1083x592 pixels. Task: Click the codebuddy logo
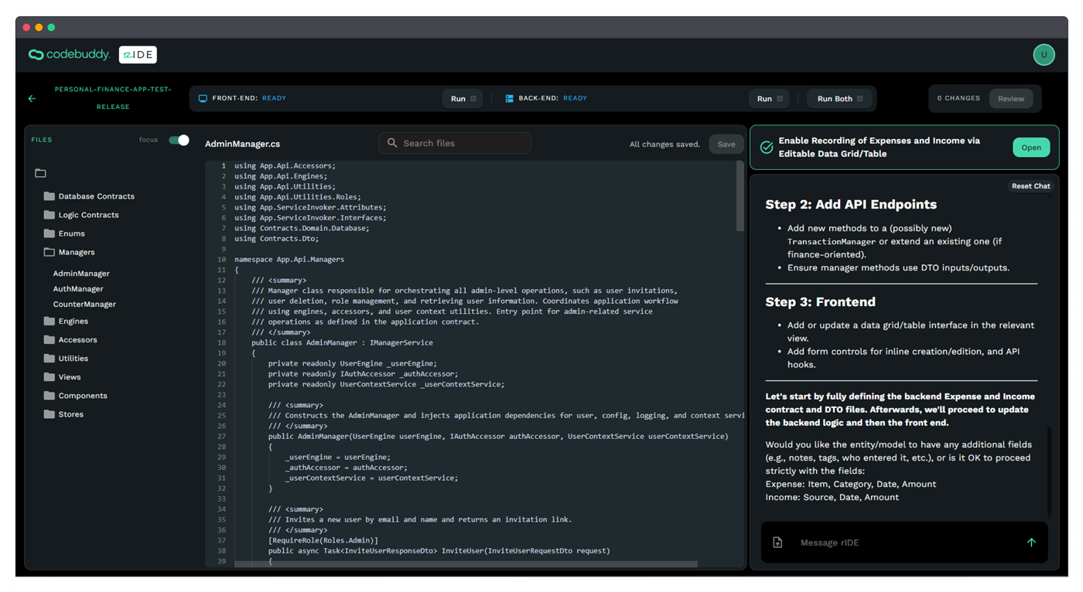pos(69,55)
